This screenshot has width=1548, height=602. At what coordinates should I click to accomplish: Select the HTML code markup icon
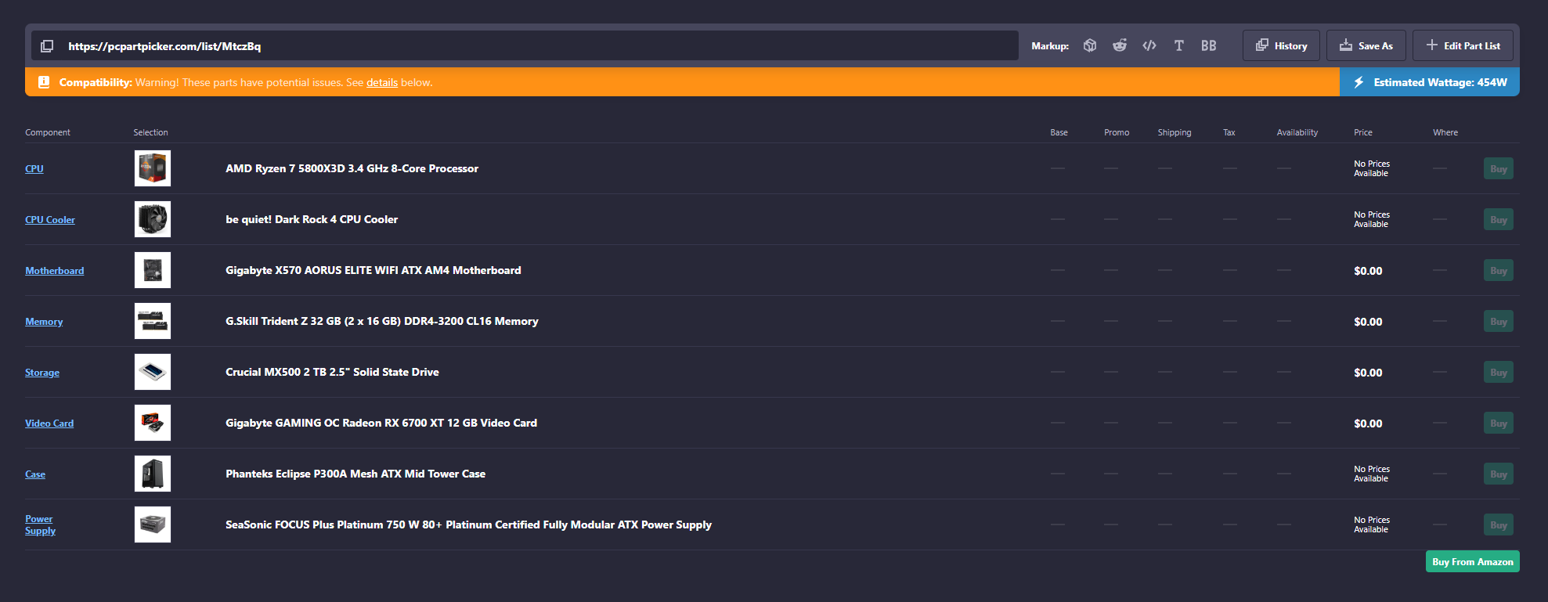(x=1149, y=45)
